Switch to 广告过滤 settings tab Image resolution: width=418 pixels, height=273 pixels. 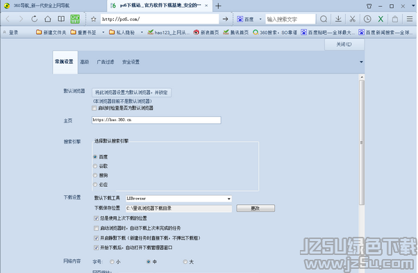[106, 62]
